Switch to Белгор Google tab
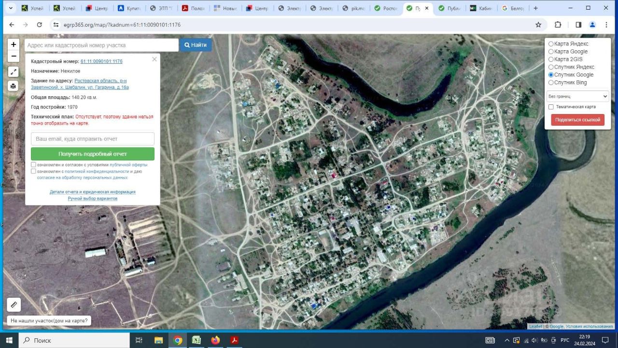Viewport: 618px width, 348px height. [513, 8]
